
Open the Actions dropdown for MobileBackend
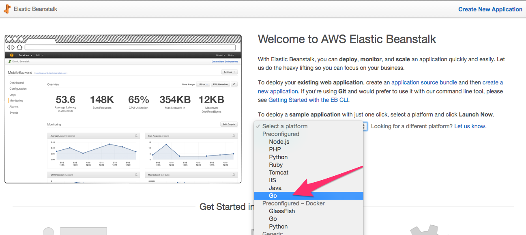point(229,72)
